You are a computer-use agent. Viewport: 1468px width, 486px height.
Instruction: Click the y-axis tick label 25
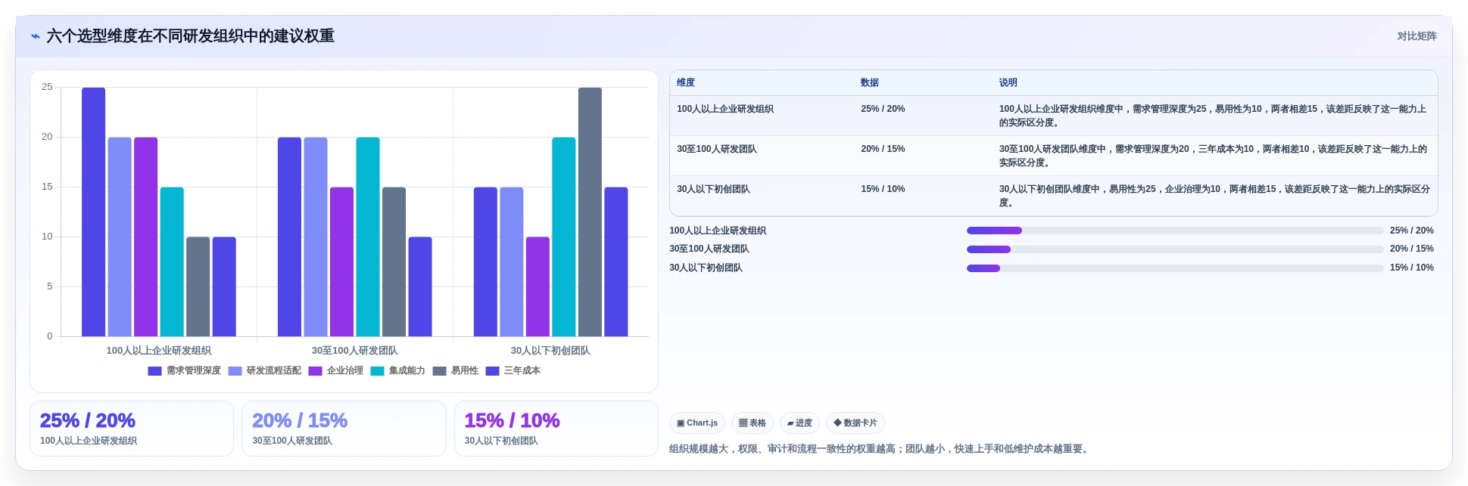[x=47, y=87]
